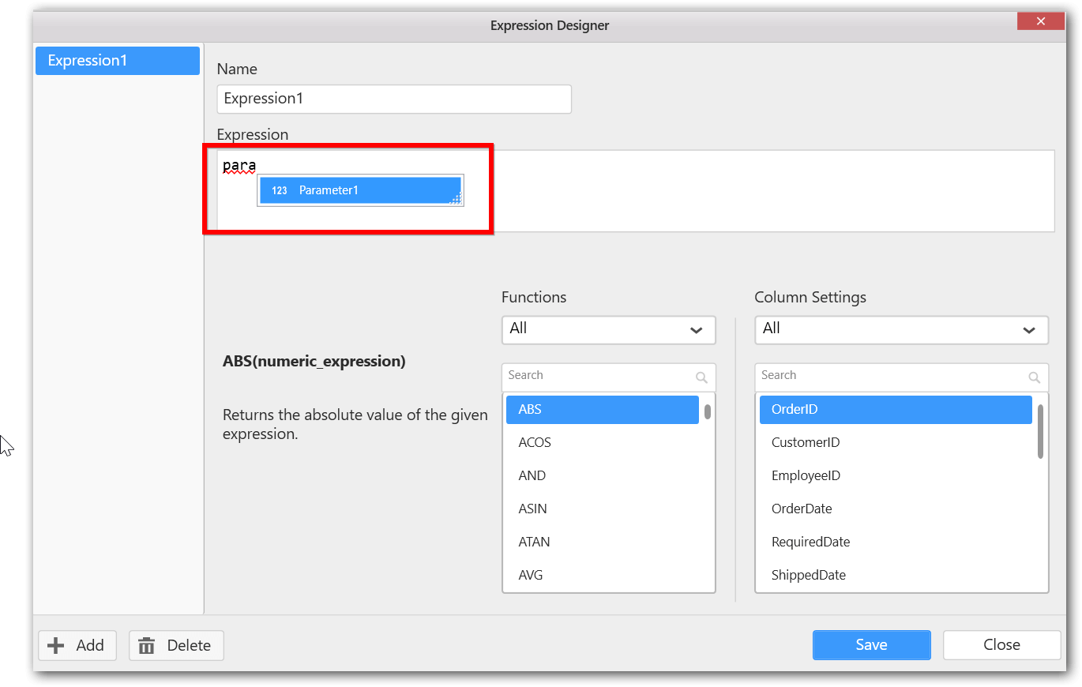
Task: Click the Column Settings list scrollbar
Action: point(1041,431)
